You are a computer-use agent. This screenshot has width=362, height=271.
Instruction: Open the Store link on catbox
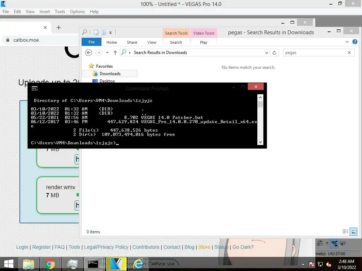204,247
